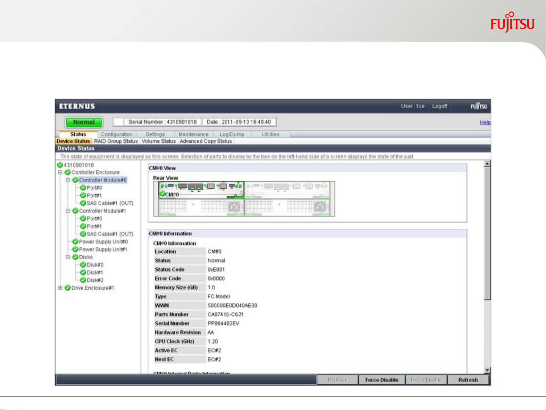The image size is (546, 410).
Task: Click the status icon beside root node 4310901010
Action: pyautogui.click(x=60, y=165)
